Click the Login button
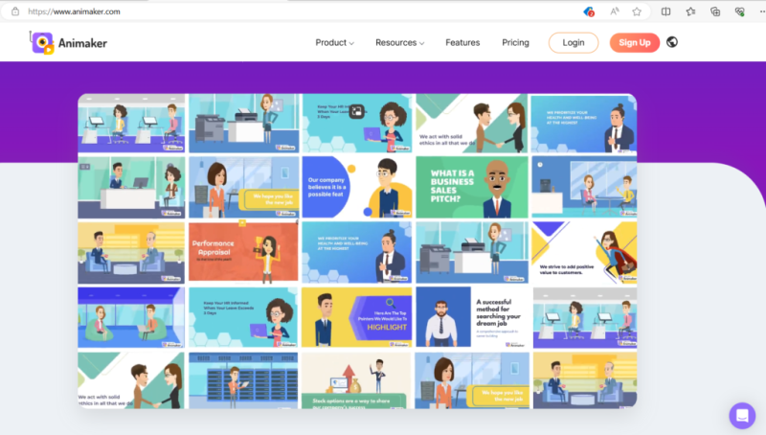Image resolution: width=766 pixels, height=435 pixels. click(x=573, y=42)
